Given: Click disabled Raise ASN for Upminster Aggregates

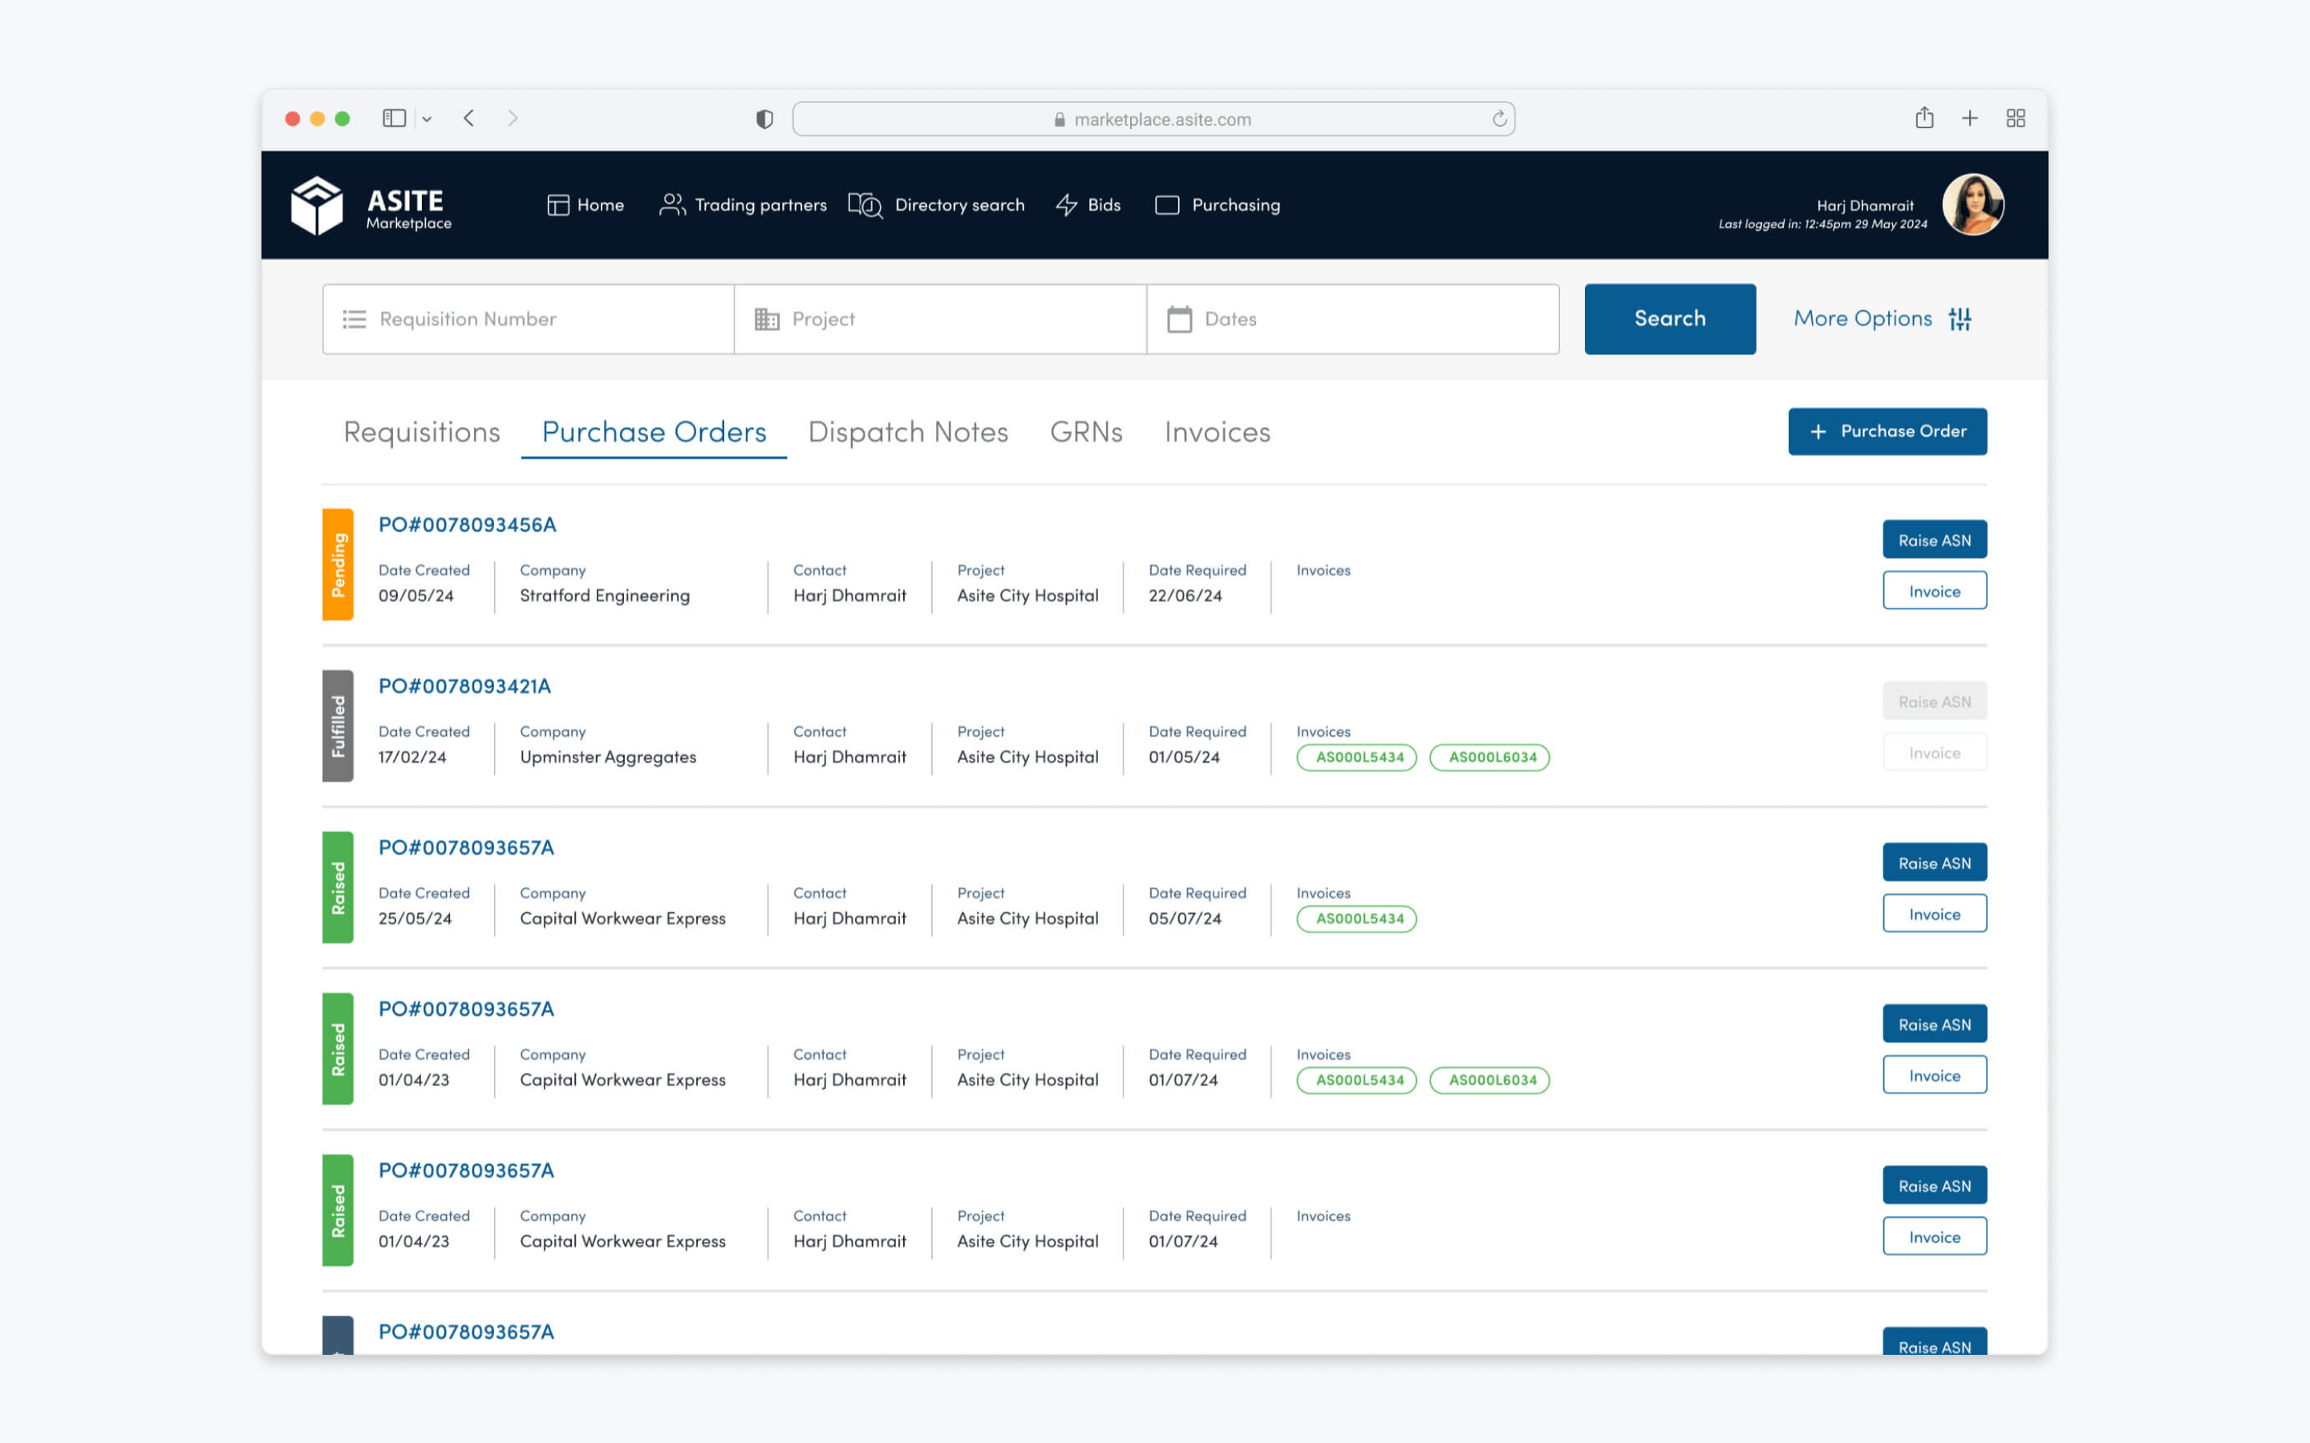Looking at the screenshot, I should coord(1934,701).
